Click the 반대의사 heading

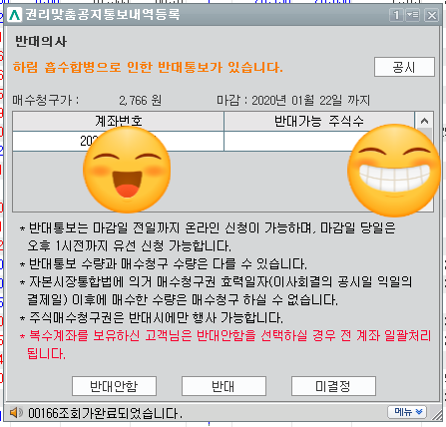tap(41, 41)
